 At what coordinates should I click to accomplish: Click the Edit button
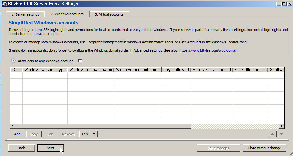point(50,134)
